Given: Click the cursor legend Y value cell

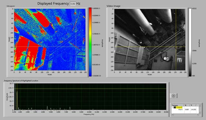Looking at the screenshot, I should coord(193,109).
